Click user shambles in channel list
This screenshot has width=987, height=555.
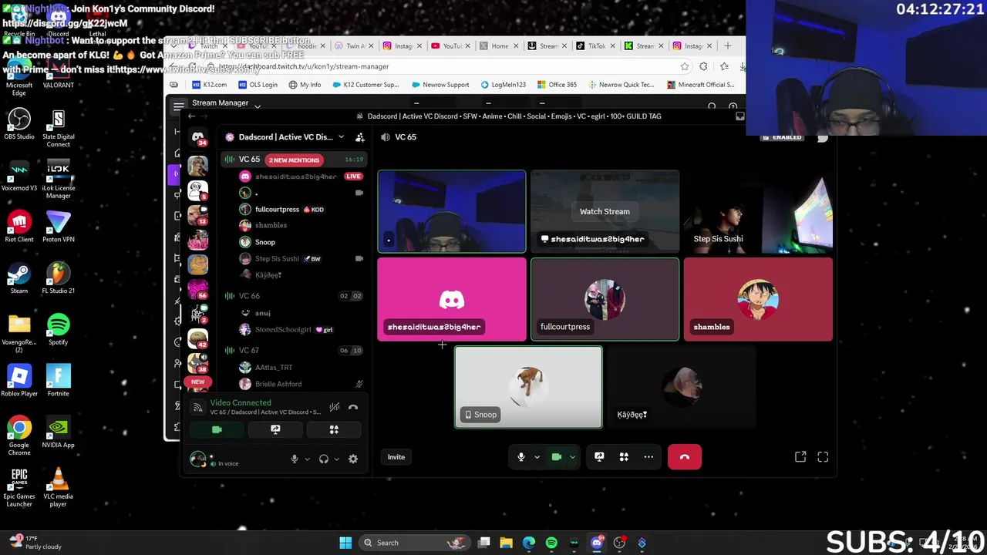pyautogui.click(x=271, y=225)
